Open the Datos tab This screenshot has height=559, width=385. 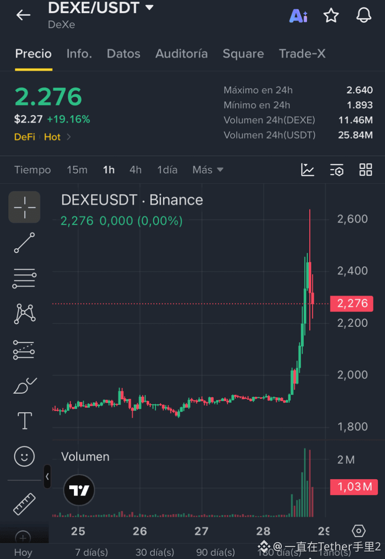(x=124, y=54)
